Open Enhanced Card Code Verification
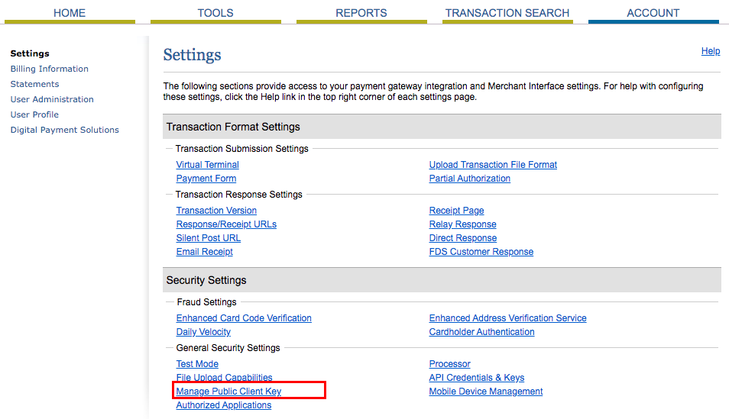Screen dimensions: 729x419 (244, 318)
